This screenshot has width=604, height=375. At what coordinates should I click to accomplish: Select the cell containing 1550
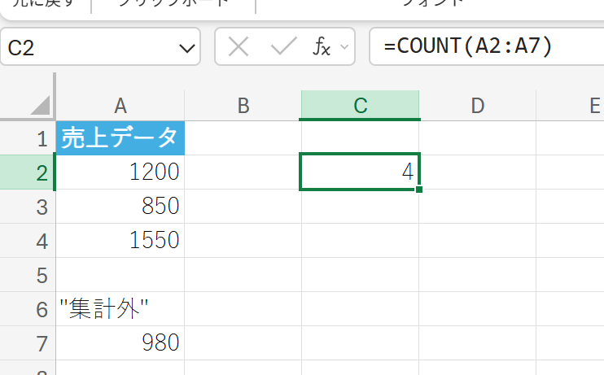click(x=120, y=241)
